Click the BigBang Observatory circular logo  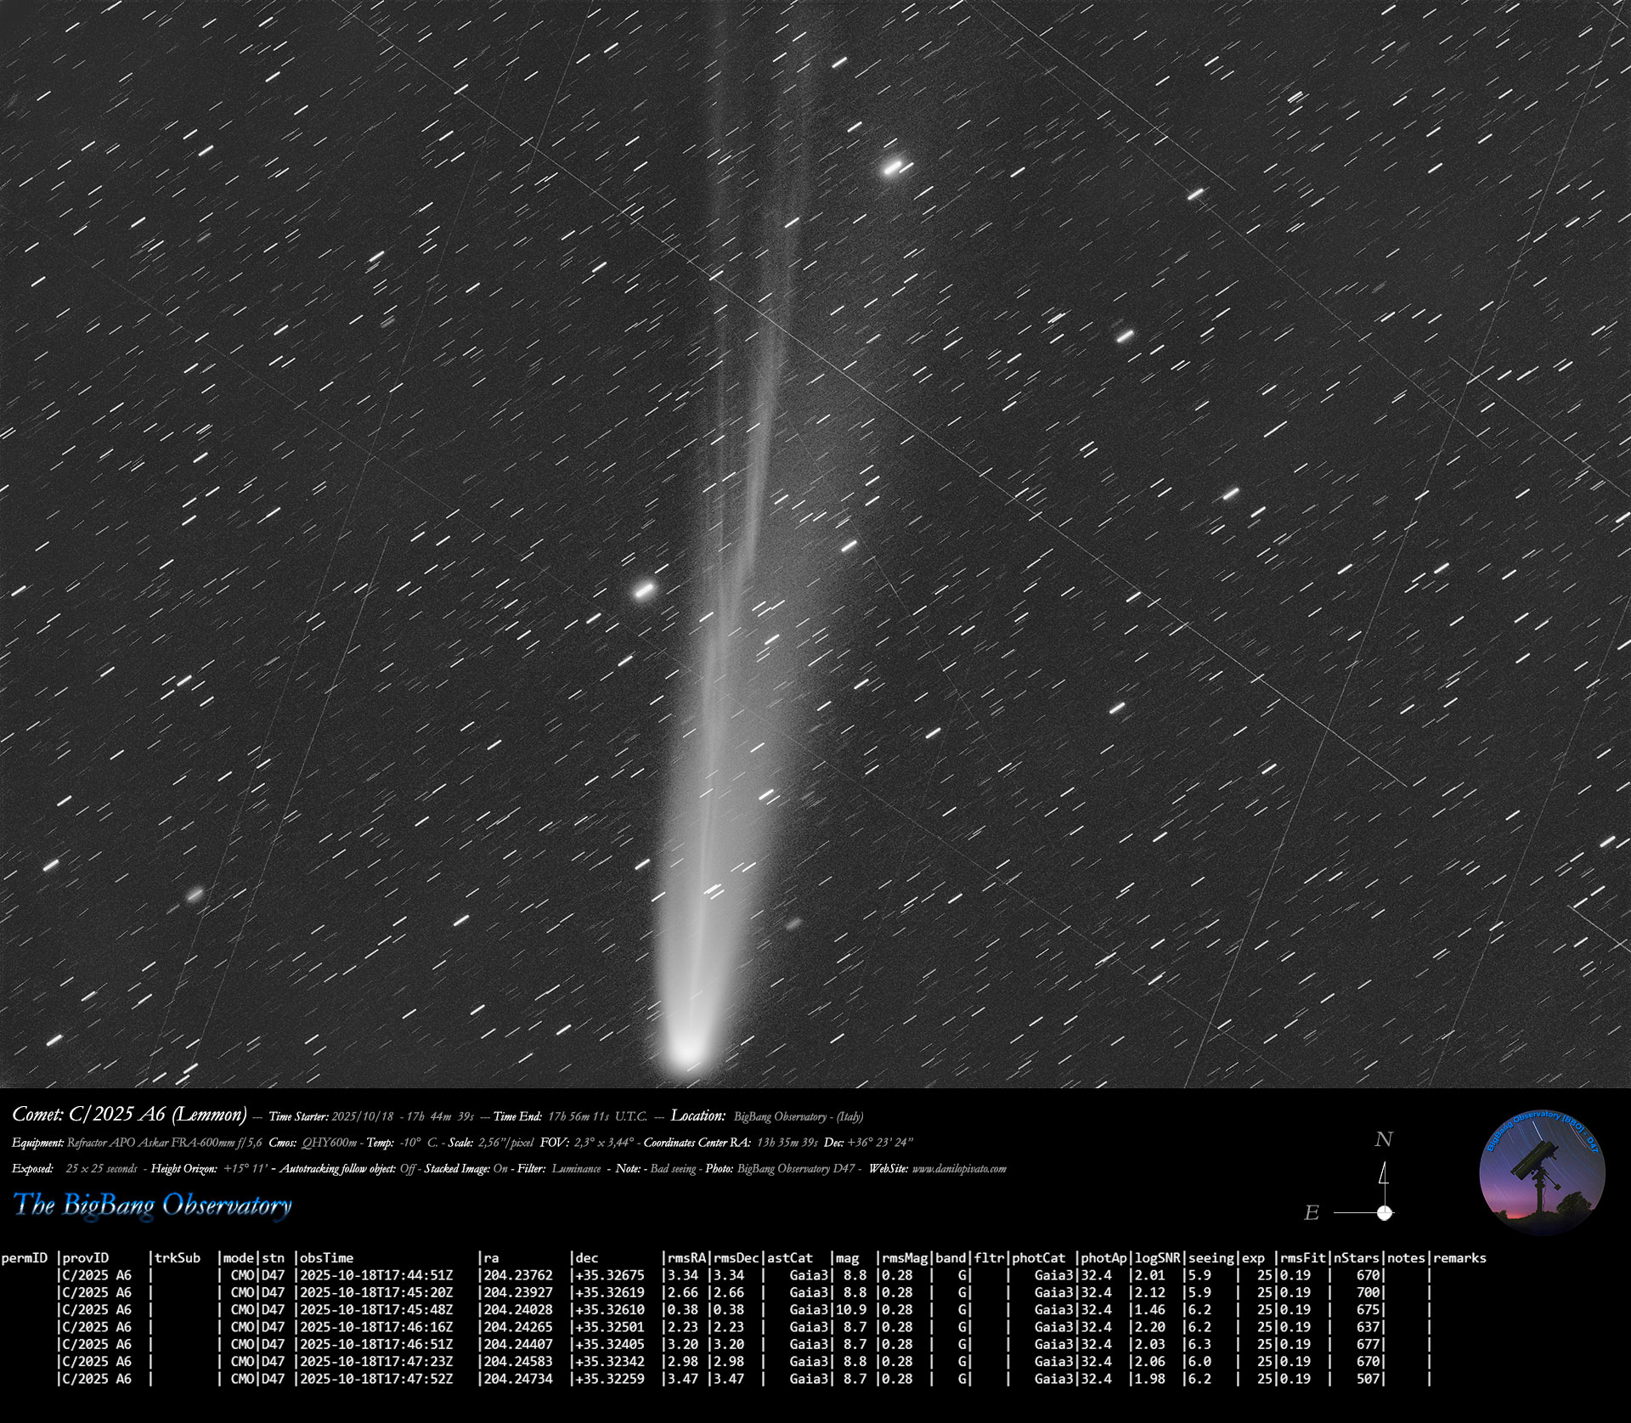(x=1542, y=1172)
